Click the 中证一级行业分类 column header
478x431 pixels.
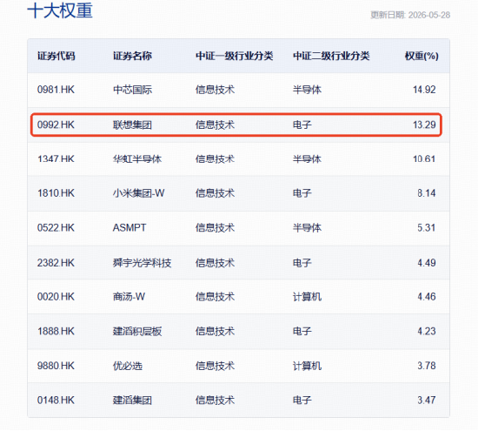click(x=234, y=56)
